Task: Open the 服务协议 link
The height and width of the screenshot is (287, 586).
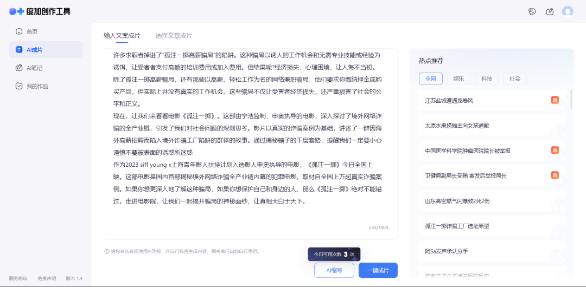Action: (18, 278)
